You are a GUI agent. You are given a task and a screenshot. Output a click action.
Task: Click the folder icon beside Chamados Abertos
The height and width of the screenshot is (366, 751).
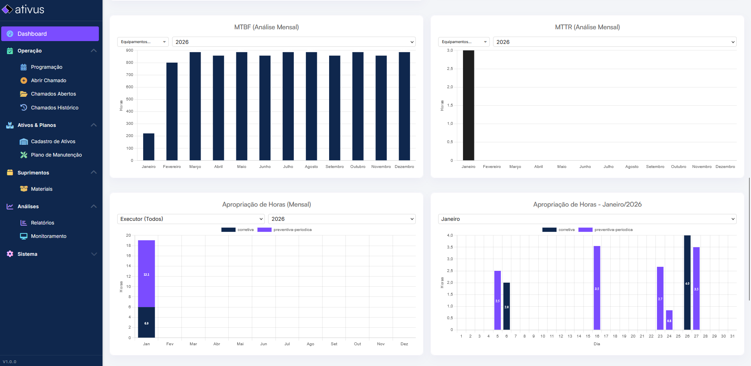tap(24, 94)
